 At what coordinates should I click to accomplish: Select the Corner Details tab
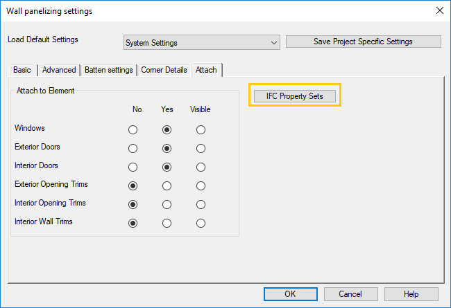[x=164, y=70]
